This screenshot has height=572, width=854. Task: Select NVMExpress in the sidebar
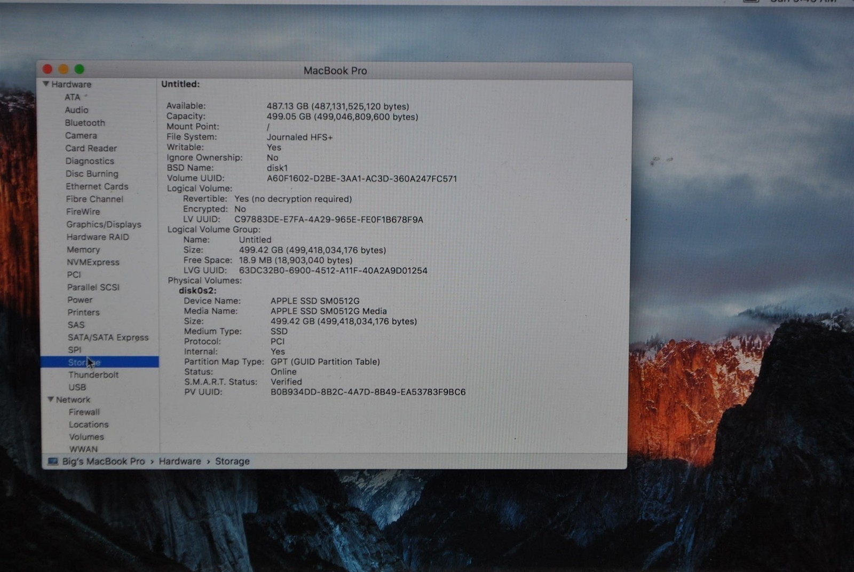click(93, 262)
